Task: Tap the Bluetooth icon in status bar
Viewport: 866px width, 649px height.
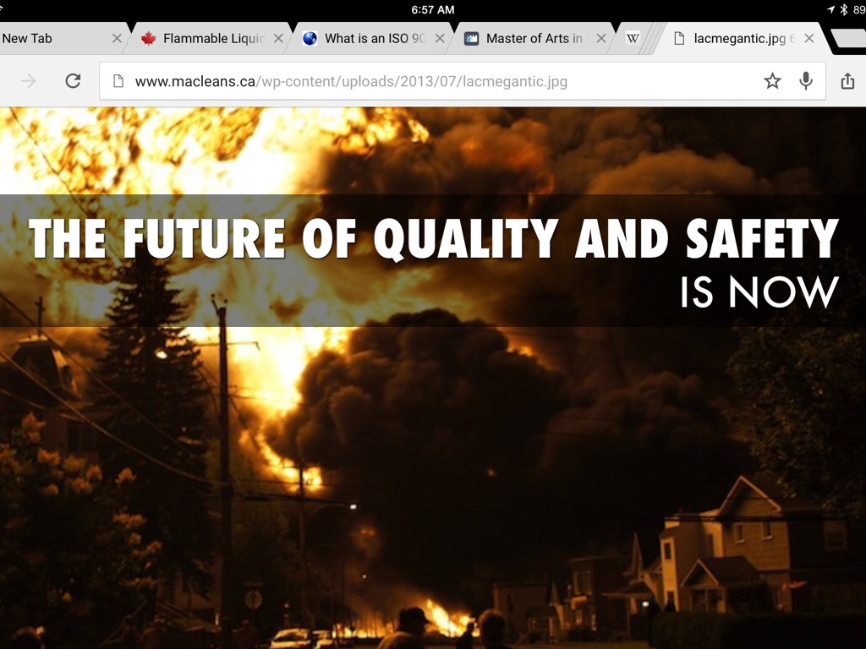Action: [843, 9]
